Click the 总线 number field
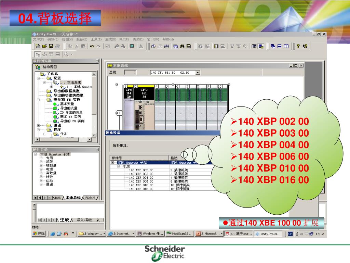This screenshot has width=350, height=263. click(130, 73)
